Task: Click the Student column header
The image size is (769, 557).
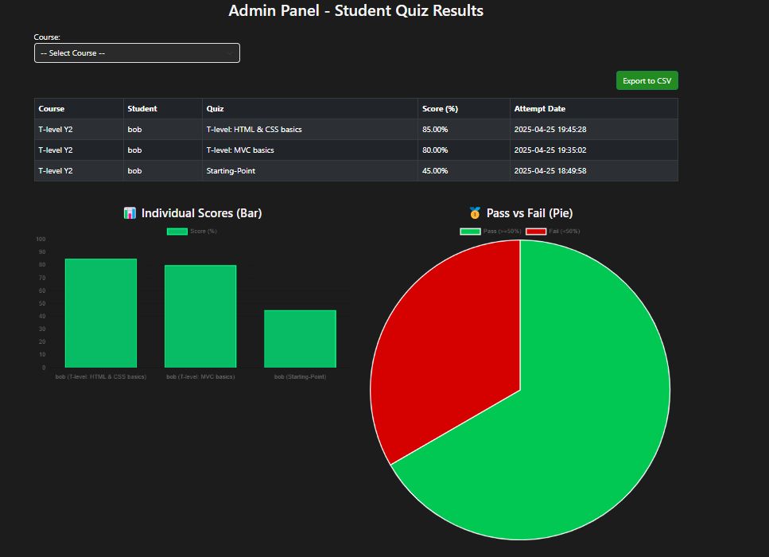Action: click(163, 108)
